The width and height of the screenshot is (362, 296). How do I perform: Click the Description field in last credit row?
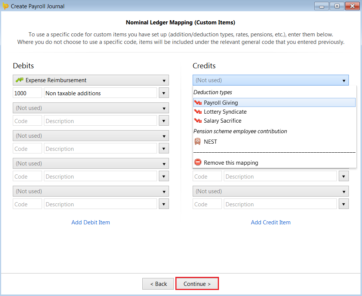point(280,204)
